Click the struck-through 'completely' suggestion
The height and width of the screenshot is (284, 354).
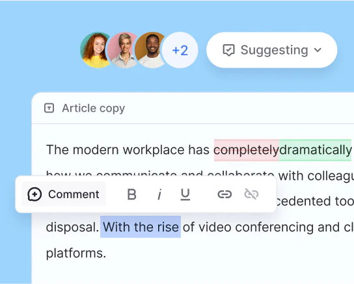tap(247, 150)
